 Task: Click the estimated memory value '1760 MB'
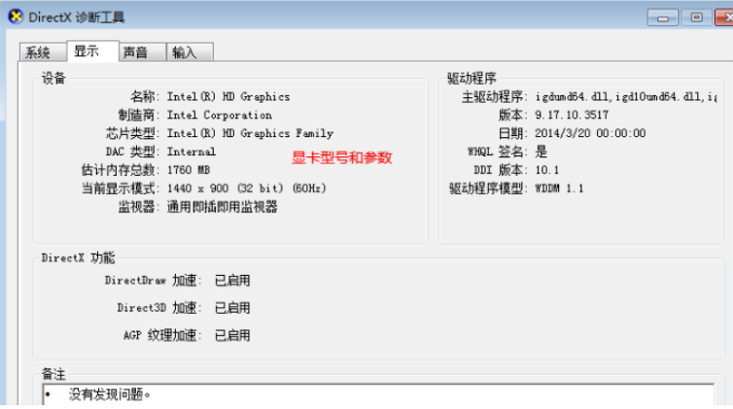pyautogui.click(x=189, y=169)
